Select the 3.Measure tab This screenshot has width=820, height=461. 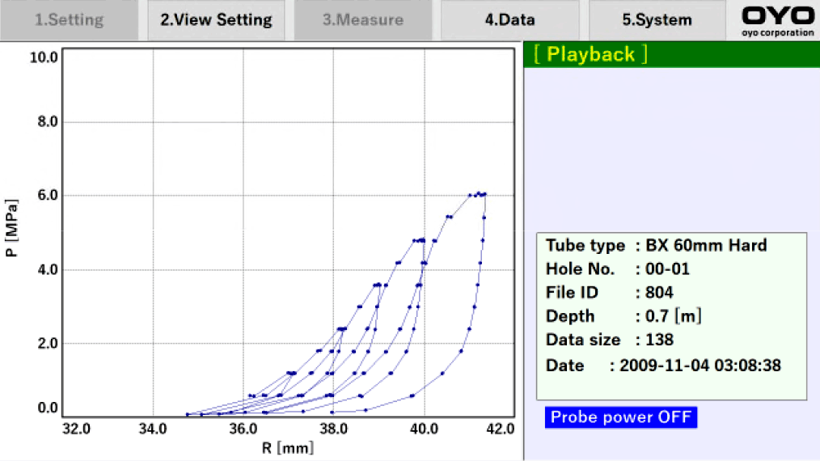coord(362,20)
